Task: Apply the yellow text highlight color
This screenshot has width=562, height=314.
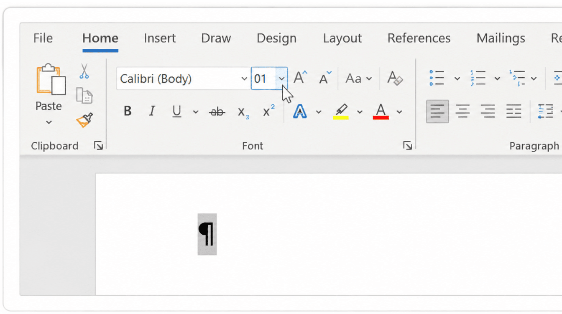Action: point(341,111)
